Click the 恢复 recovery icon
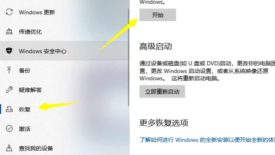 pos(9,109)
